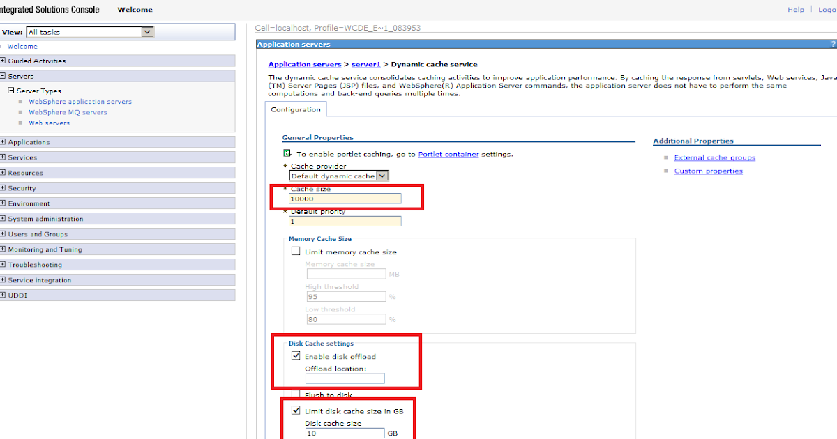Switch to the Configuration tab

click(x=296, y=109)
